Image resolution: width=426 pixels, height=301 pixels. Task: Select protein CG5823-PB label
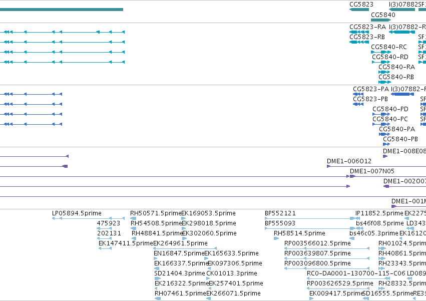tap(370, 99)
